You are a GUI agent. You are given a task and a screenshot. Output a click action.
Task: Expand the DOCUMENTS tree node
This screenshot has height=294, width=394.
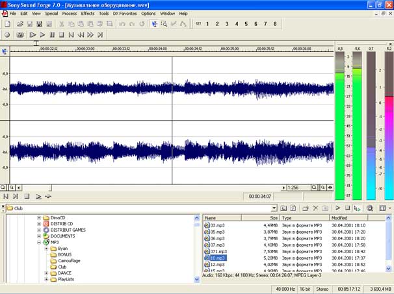coord(39,236)
